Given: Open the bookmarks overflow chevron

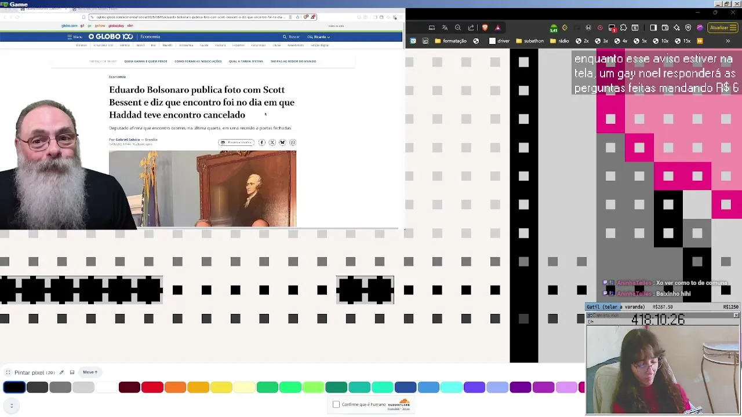Looking at the screenshot, I should [728, 41].
